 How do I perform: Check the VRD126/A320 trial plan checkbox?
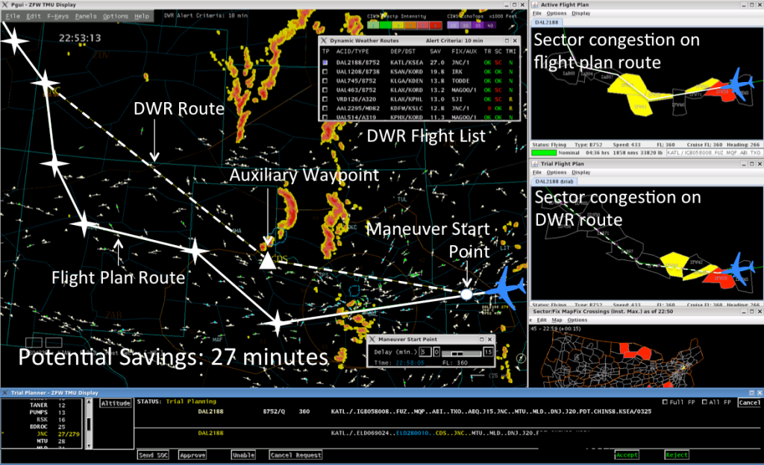coord(325,99)
